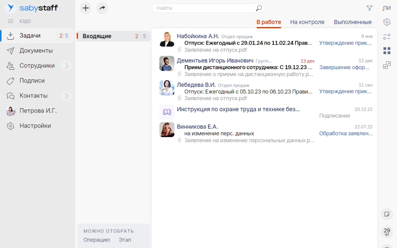397x248 pixels.
Task: Switch to the Выполненные tab
Action: click(x=353, y=22)
